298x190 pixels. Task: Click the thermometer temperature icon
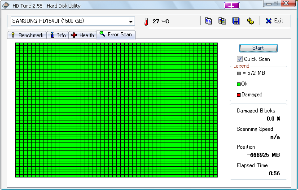[146, 22]
